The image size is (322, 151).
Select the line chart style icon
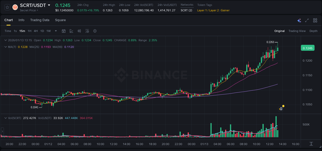71,31
